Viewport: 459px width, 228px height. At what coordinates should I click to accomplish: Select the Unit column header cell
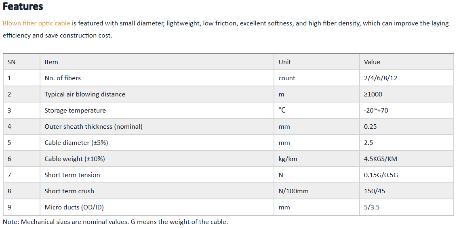pos(317,62)
